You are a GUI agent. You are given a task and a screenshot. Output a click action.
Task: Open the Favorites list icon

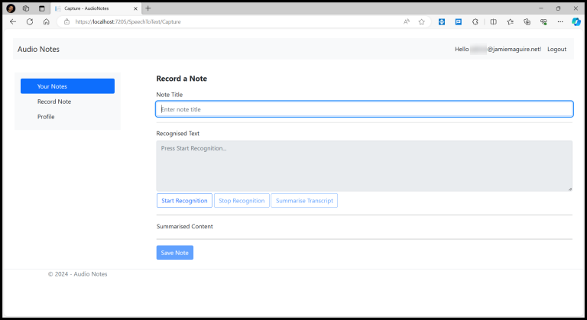[511, 21]
